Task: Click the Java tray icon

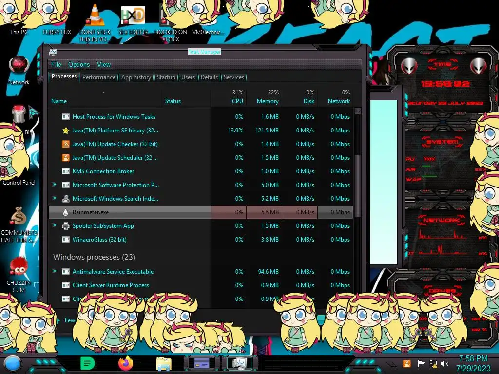Action: click(407, 363)
